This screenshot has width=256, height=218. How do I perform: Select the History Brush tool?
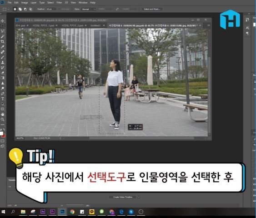tap(2, 68)
